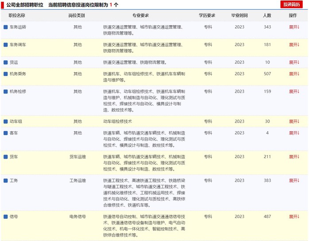Click the 操作 column header
The height and width of the screenshot is (241, 309).
coord(293,16)
